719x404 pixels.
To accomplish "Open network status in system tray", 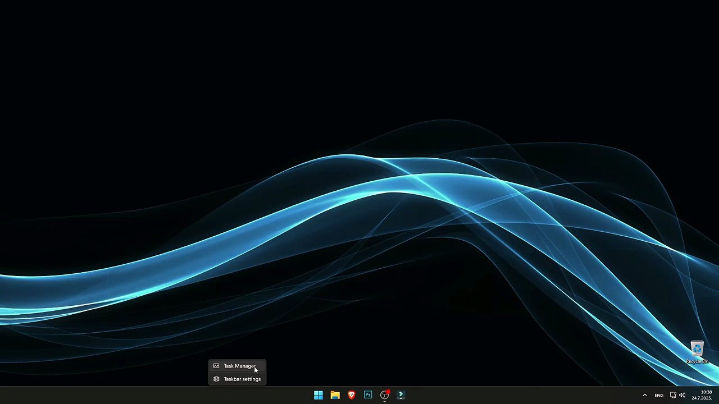I will coord(673,395).
